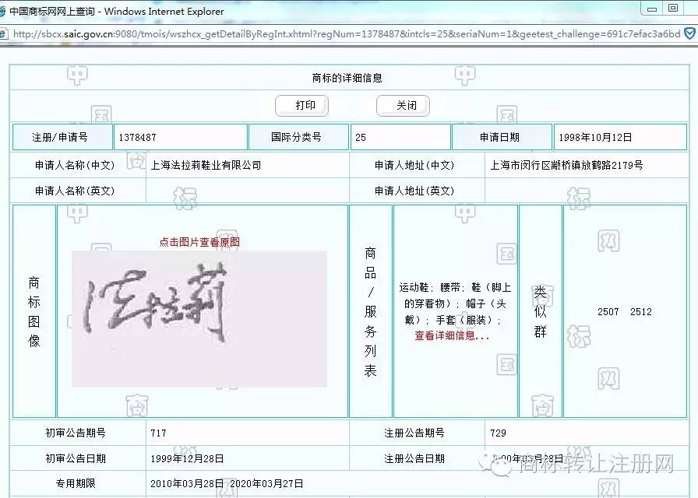Select preliminary announcement date 1999年12月28日
Screen dimensions: 698x498
[187, 459]
